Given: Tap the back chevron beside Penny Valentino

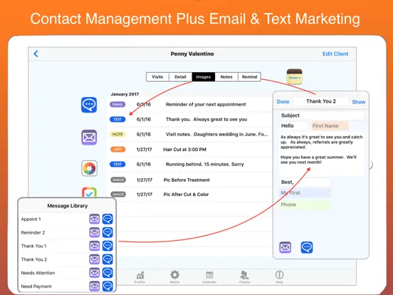Looking at the screenshot, I should pos(36,53).
